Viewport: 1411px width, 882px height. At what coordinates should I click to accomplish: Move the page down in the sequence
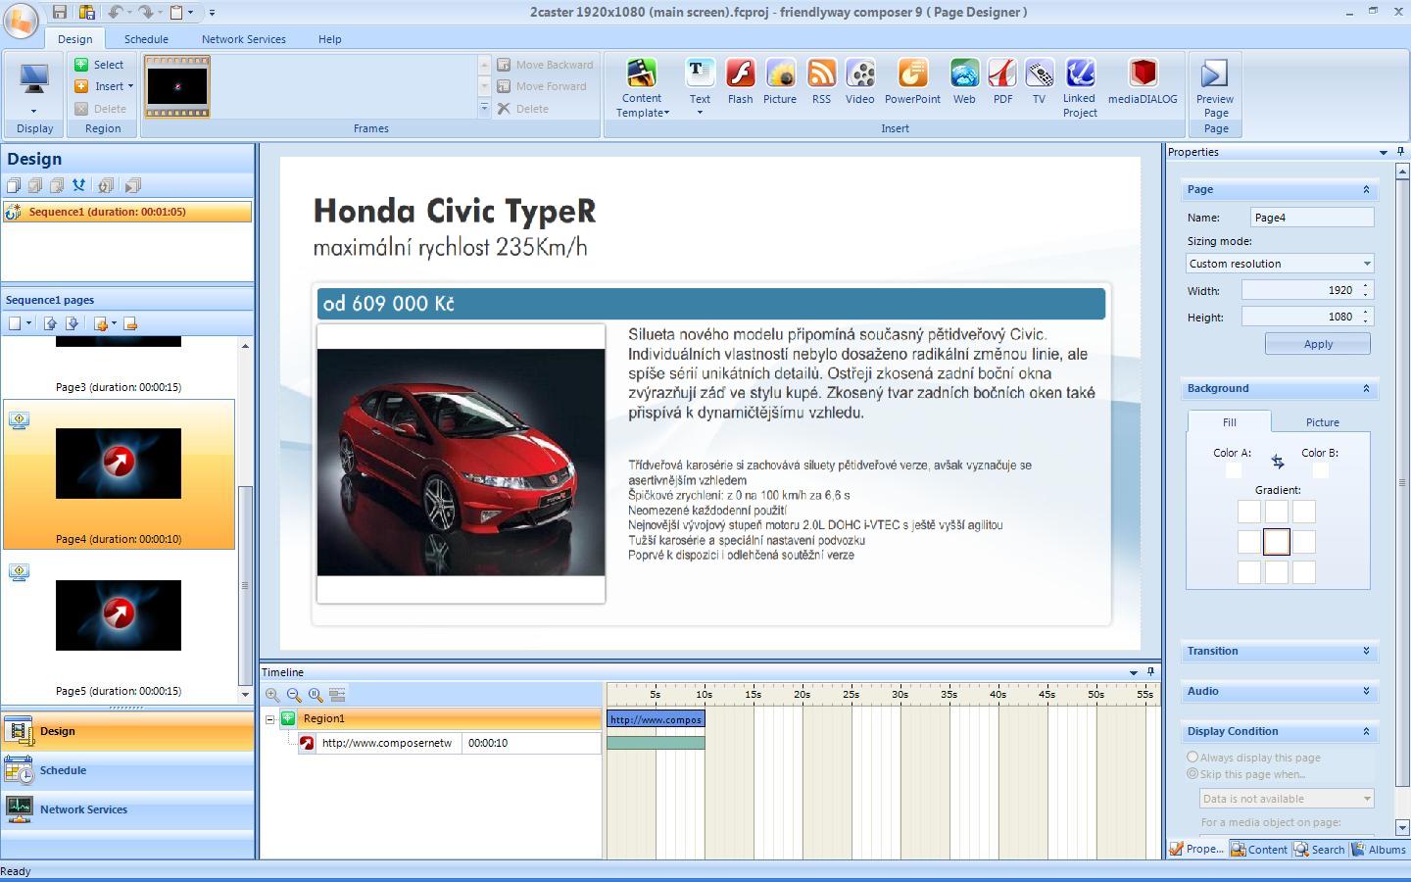[x=72, y=323]
